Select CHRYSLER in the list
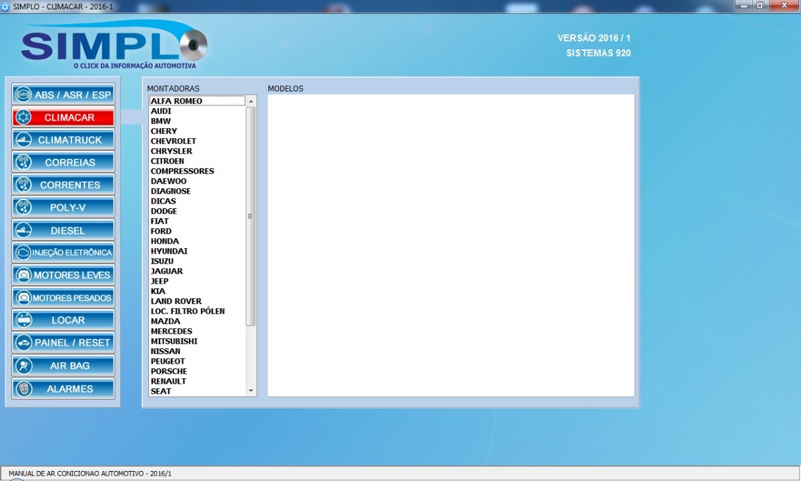This screenshot has height=481, width=801. 197,151
